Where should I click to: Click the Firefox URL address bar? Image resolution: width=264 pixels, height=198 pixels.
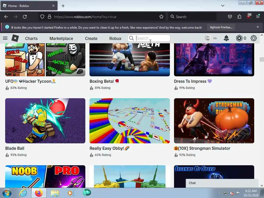102,17
